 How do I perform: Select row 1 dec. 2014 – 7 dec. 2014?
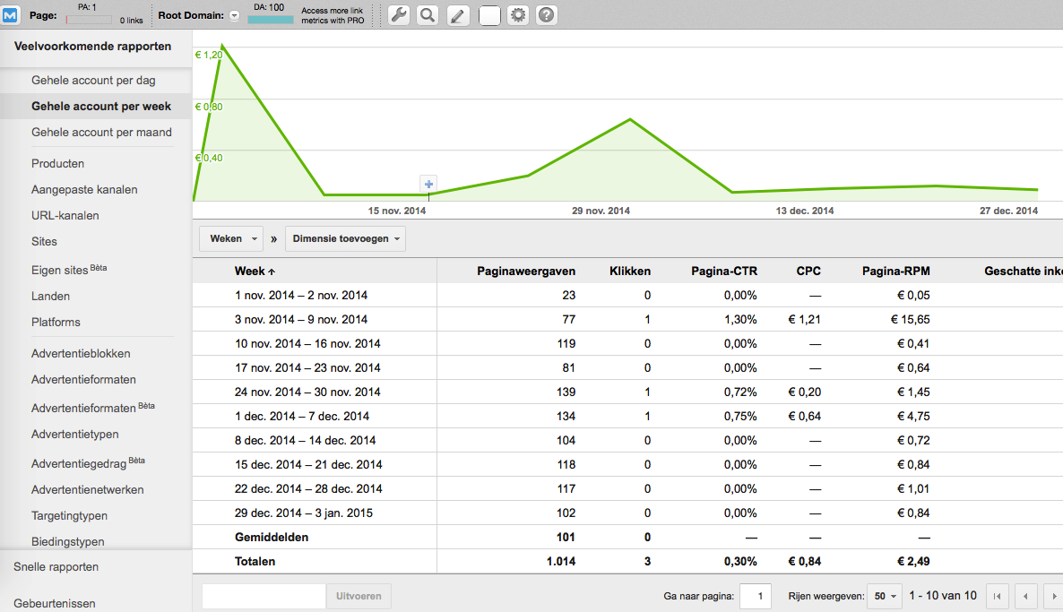(x=627, y=416)
